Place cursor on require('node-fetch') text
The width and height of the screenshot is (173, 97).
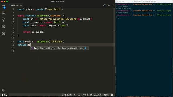pos(49,9)
